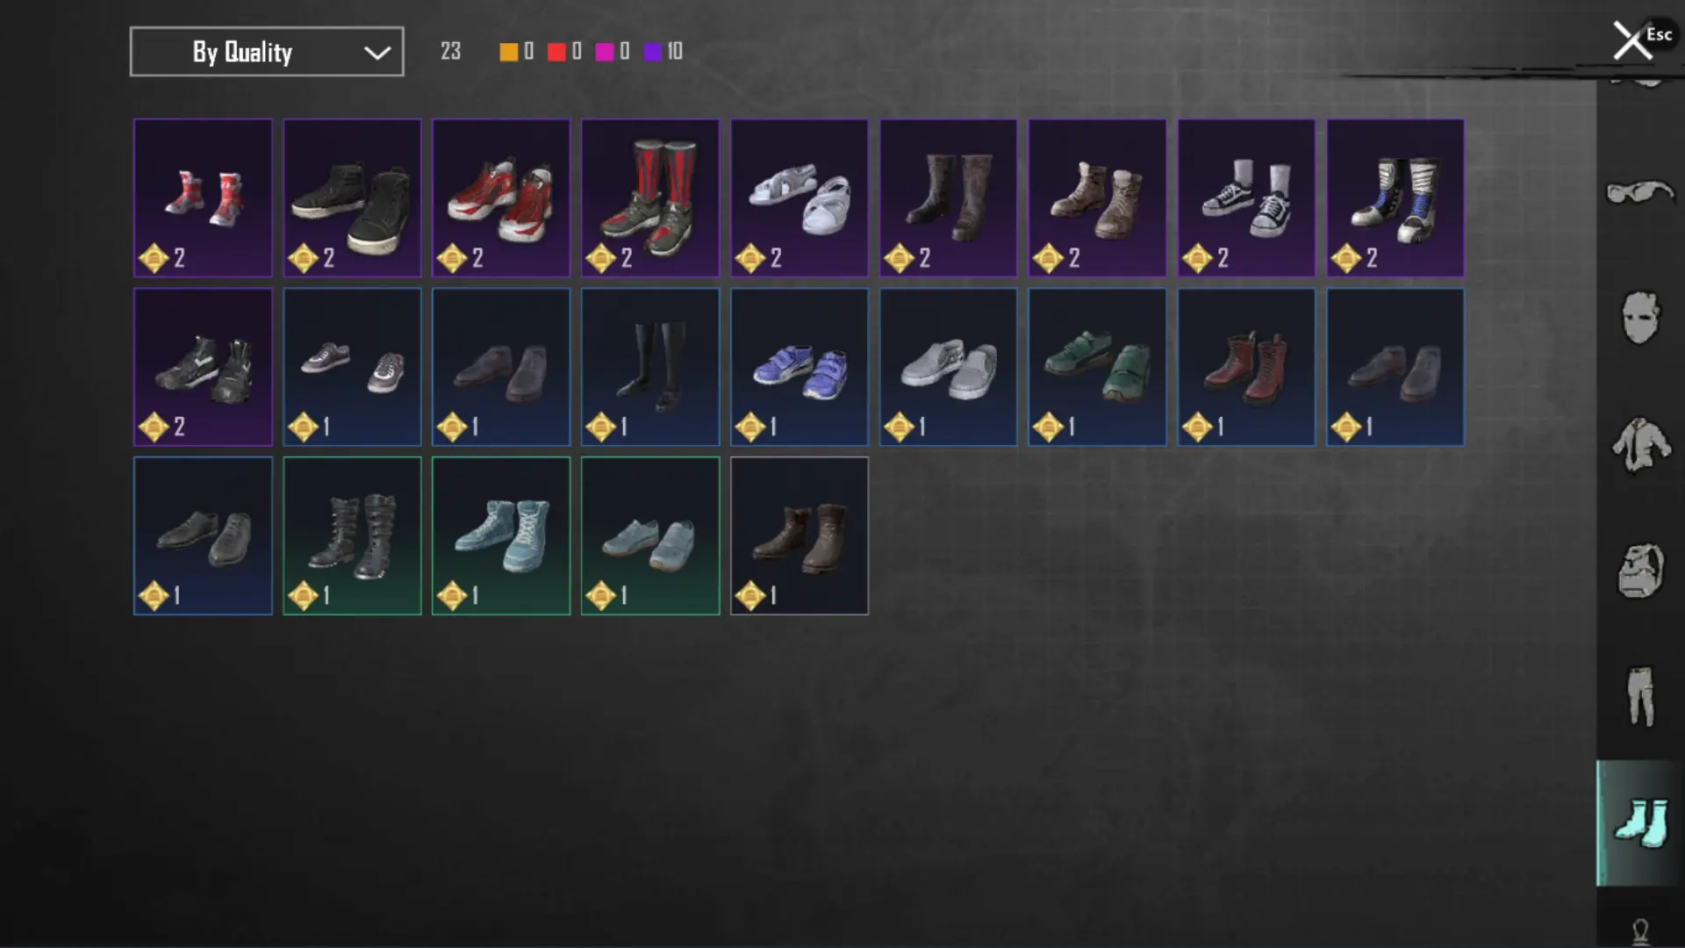Choose the tall red-striped black boots
This screenshot has width=1685, height=948.
[650, 198]
